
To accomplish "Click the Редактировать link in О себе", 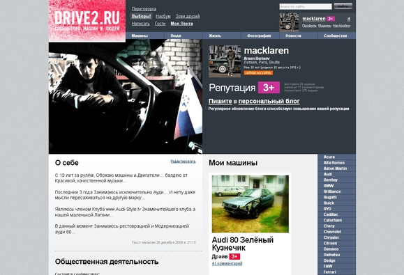I will tap(184, 162).
